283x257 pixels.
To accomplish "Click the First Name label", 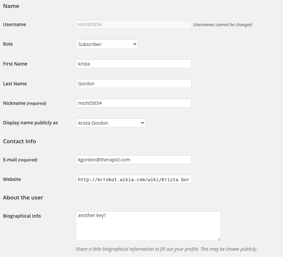I will tap(15, 64).
